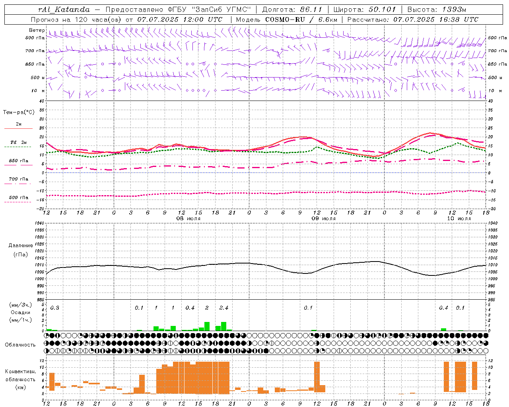Click the 700 гПа legend entry in temperature legend

point(18,179)
